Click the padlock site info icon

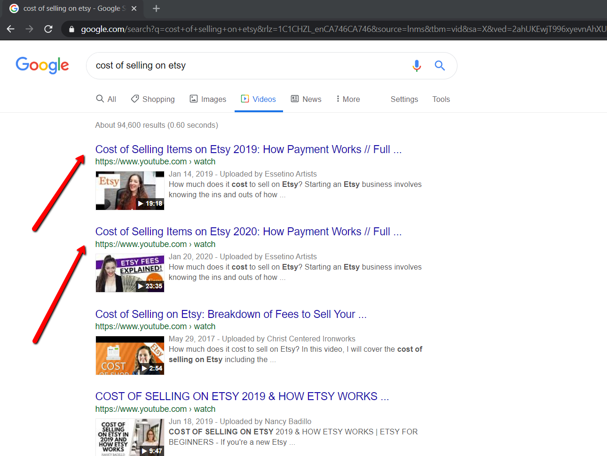(71, 29)
